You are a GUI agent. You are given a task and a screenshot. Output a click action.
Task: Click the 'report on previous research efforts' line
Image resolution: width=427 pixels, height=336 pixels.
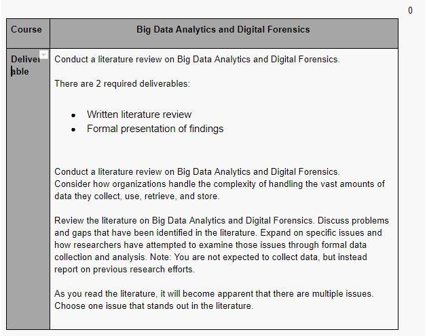124,269
